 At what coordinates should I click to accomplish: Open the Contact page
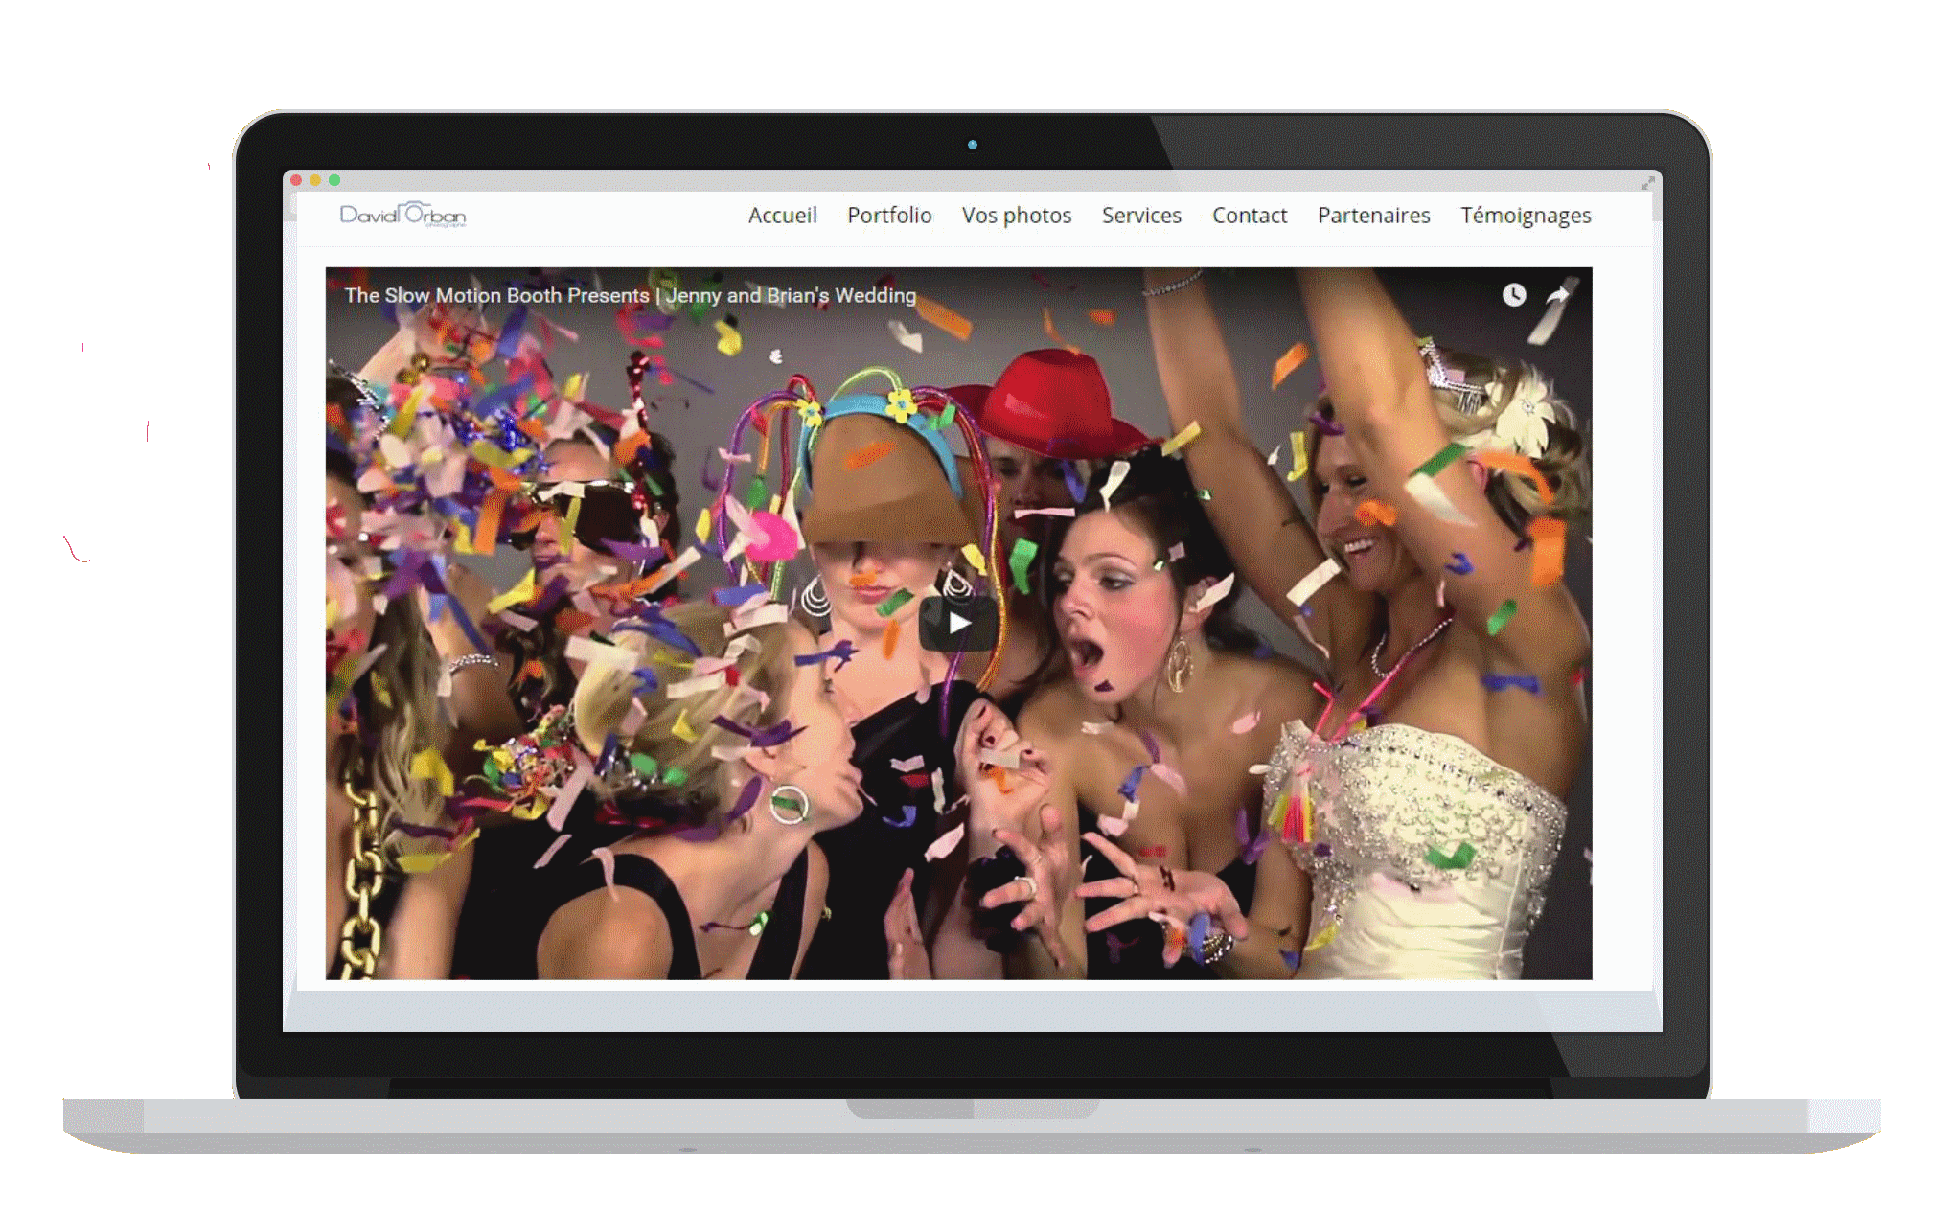coord(1249,216)
